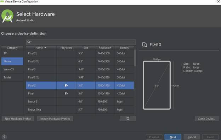Click the Clone Device button

tap(206, 119)
